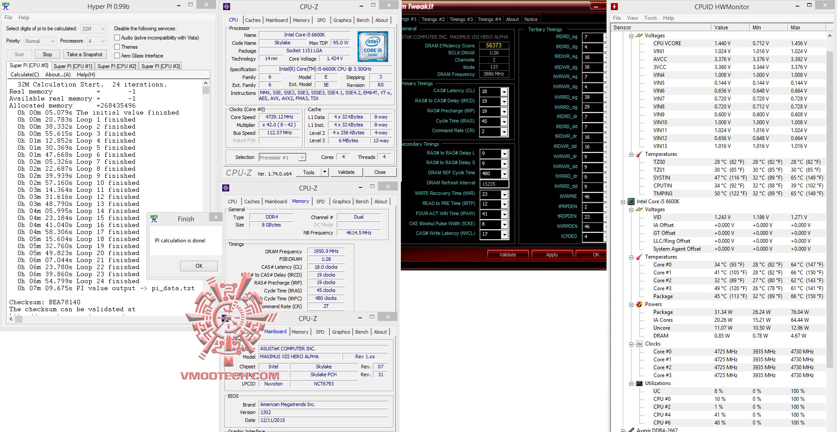Click the Hyper PI app icon in title bar
837x432 pixels.
6,6
